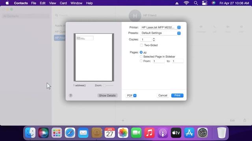Open the PDF dropdown menu
Screen dimensions: 252x141
(131, 96)
